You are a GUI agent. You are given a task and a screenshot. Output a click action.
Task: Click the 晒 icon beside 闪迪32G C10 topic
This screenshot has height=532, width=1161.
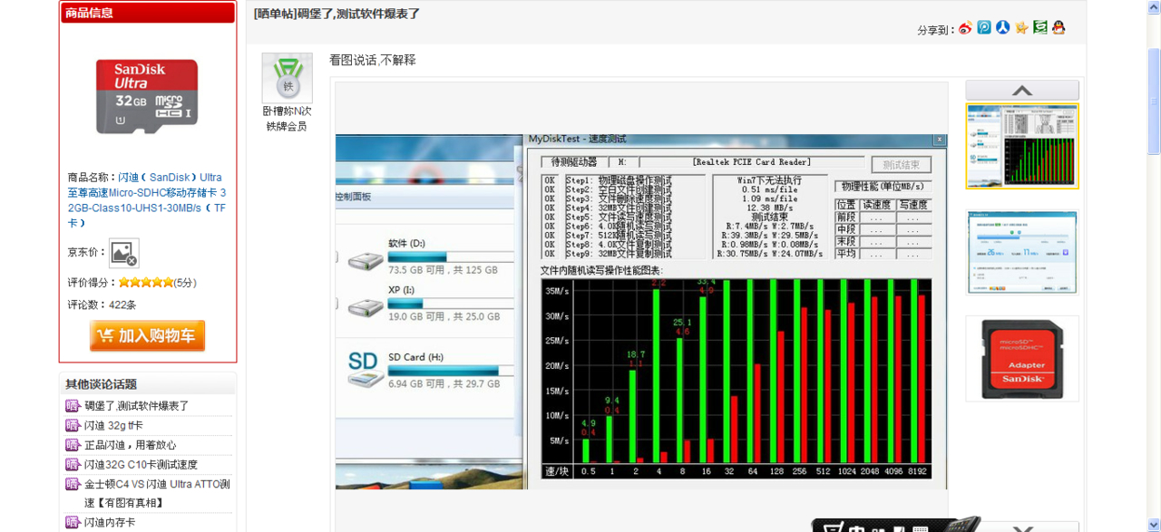click(73, 464)
